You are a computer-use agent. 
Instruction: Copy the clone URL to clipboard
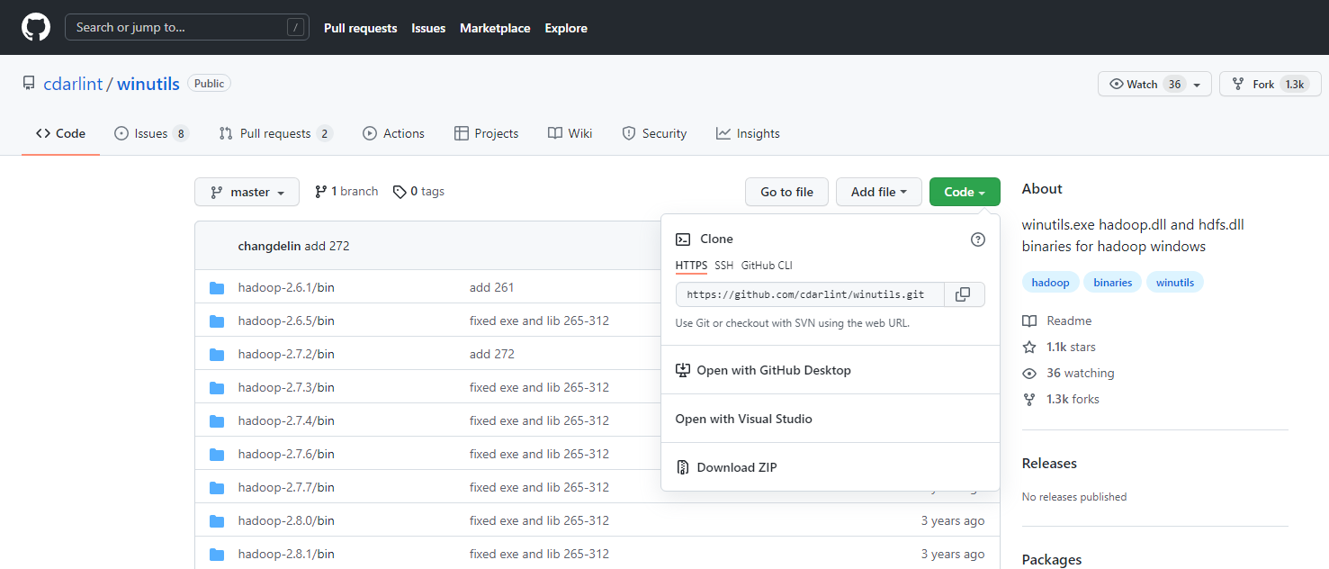click(x=965, y=294)
